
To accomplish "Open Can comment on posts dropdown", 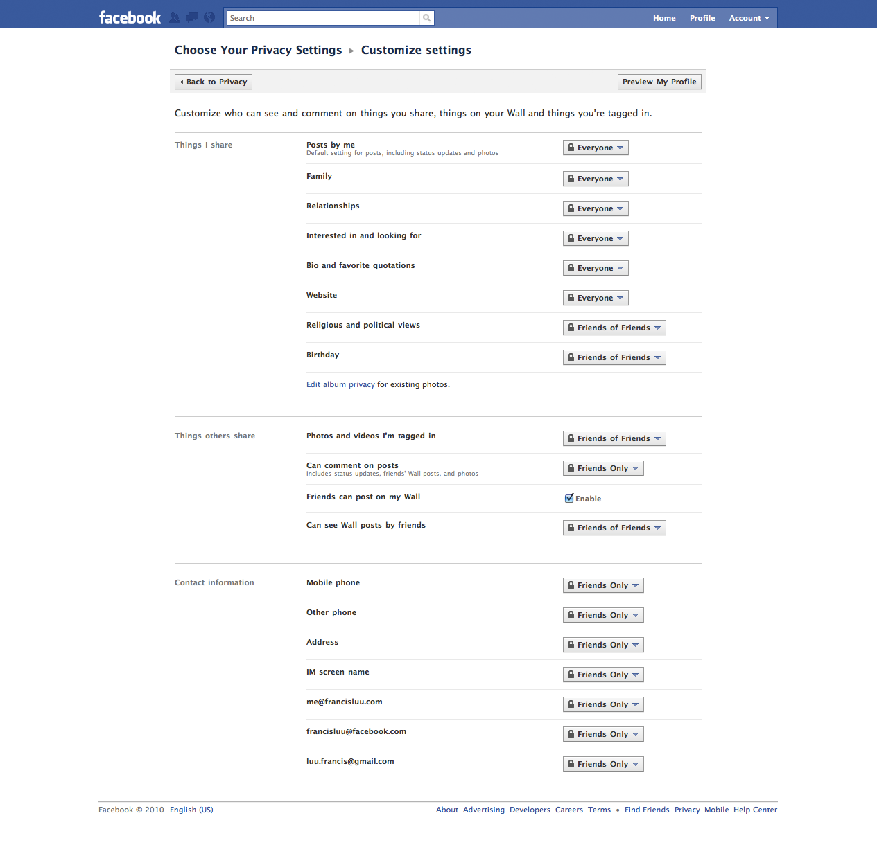I will click(603, 468).
